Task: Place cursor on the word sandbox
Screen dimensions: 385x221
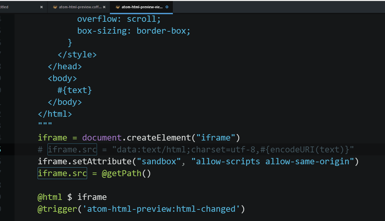Action: coord(160,161)
